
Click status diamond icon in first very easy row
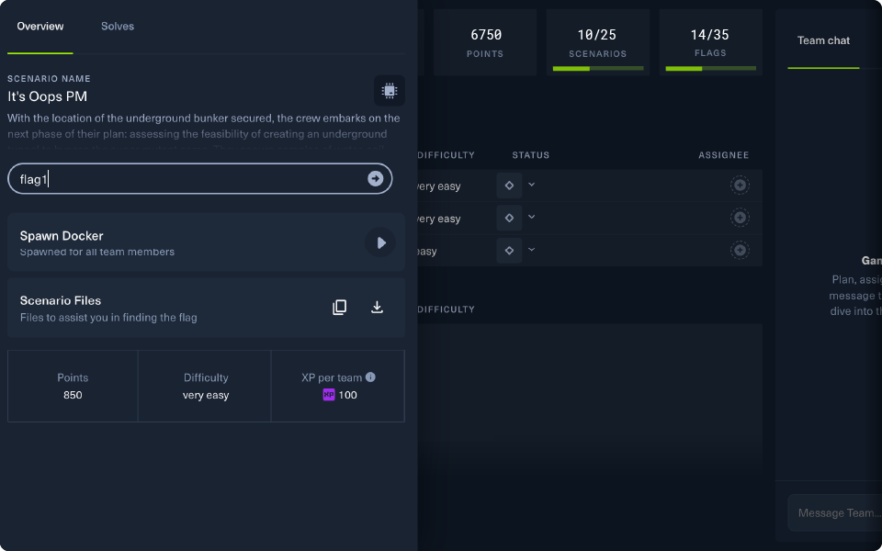tap(509, 186)
